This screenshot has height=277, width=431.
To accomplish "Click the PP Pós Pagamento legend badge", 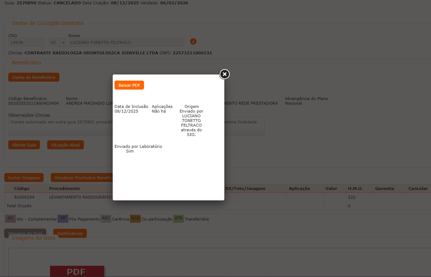I will [x=63, y=218].
